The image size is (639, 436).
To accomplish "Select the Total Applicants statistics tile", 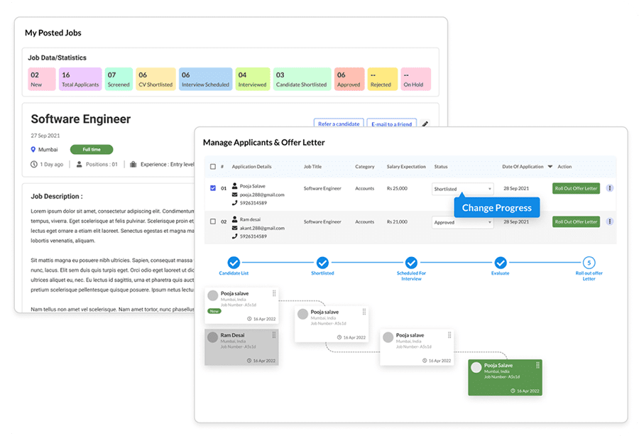I will [80, 79].
